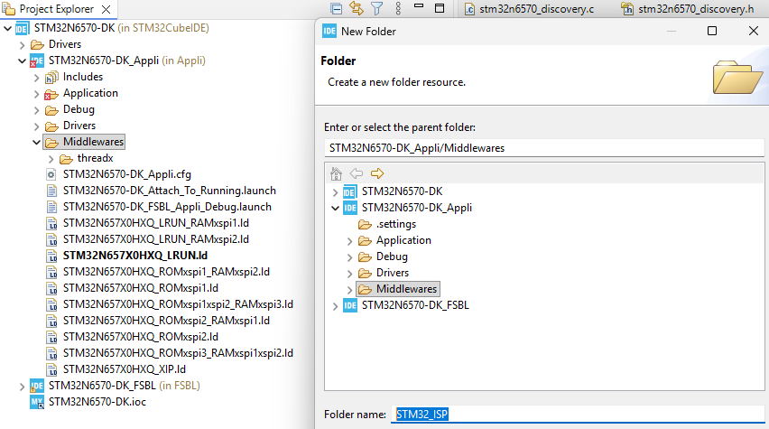769x429 pixels.
Task: Select STM32N657X0HXQ_ROMxspi3_RAMxspi1xspi2.ld file
Action: (x=178, y=352)
